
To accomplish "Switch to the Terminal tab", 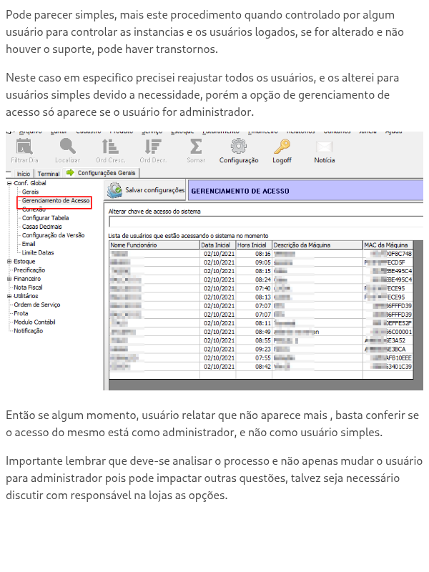I will pos(48,174).
